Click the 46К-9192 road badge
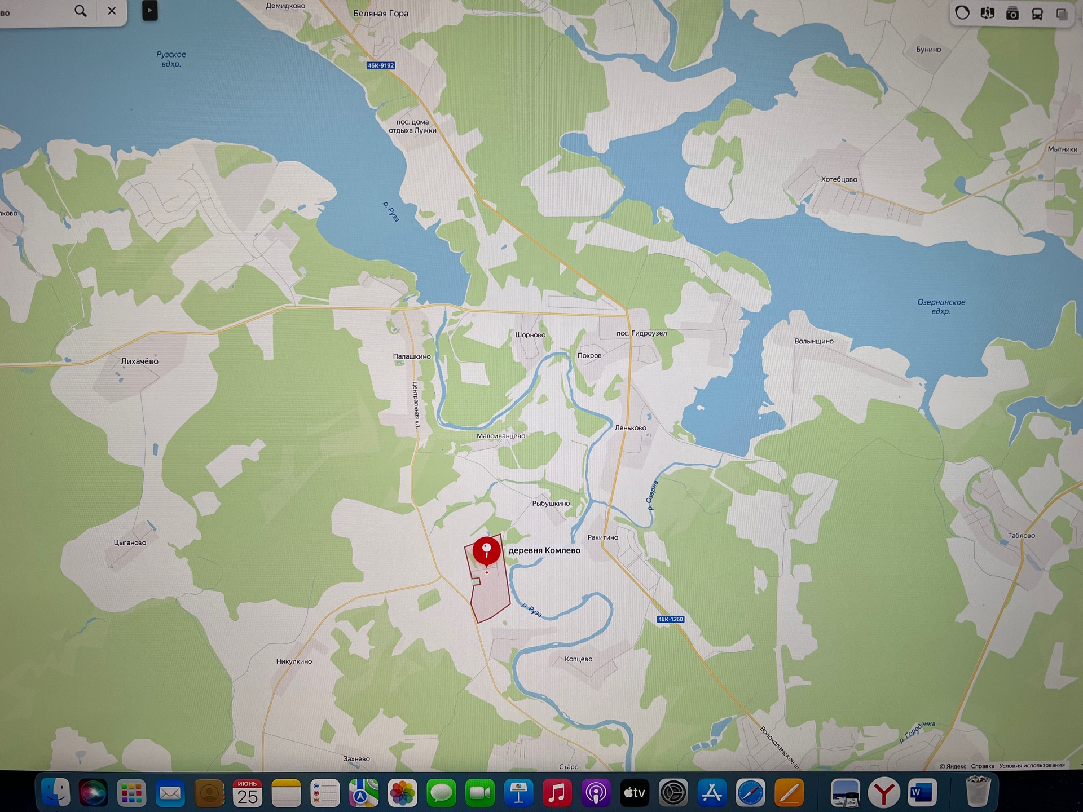Screen dimensions: 1083x812 point(381,65)
